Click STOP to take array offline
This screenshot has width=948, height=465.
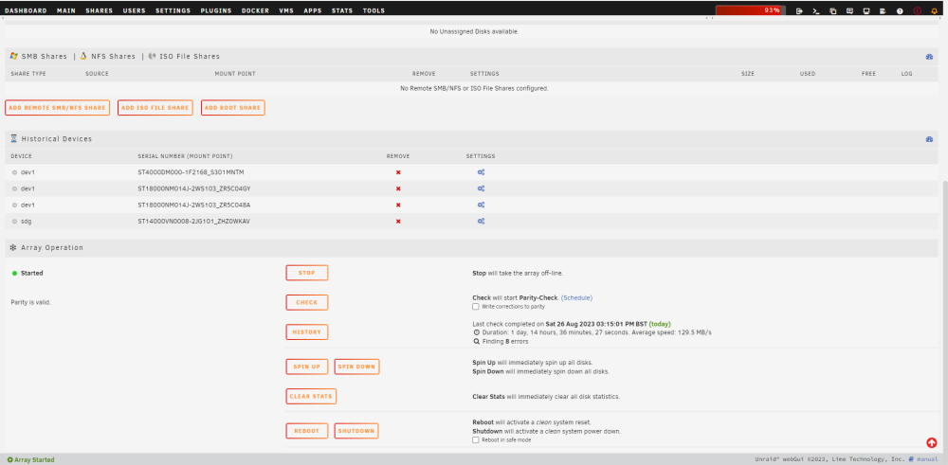(x=307, y=273)
